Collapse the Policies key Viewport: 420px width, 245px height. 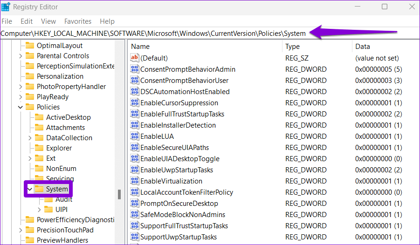[x=21, y=107]
